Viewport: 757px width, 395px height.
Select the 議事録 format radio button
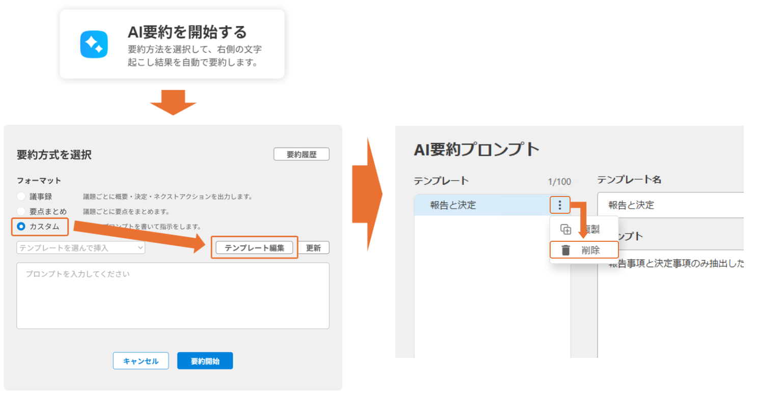pos(21,196)
